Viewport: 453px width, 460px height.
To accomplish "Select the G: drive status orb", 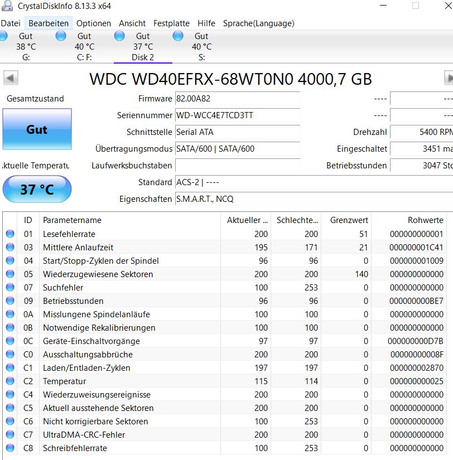I will tap(3, 36).
